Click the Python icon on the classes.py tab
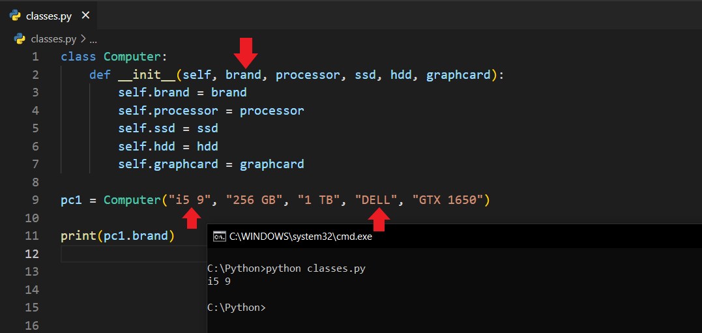This screenshot has height=333, width=702. click(16, 16)
